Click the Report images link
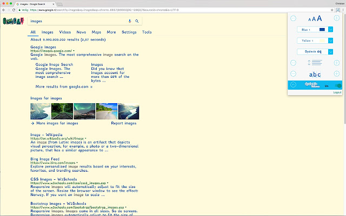This screenshot has height=216, width=346. click(x=124, y=123)
